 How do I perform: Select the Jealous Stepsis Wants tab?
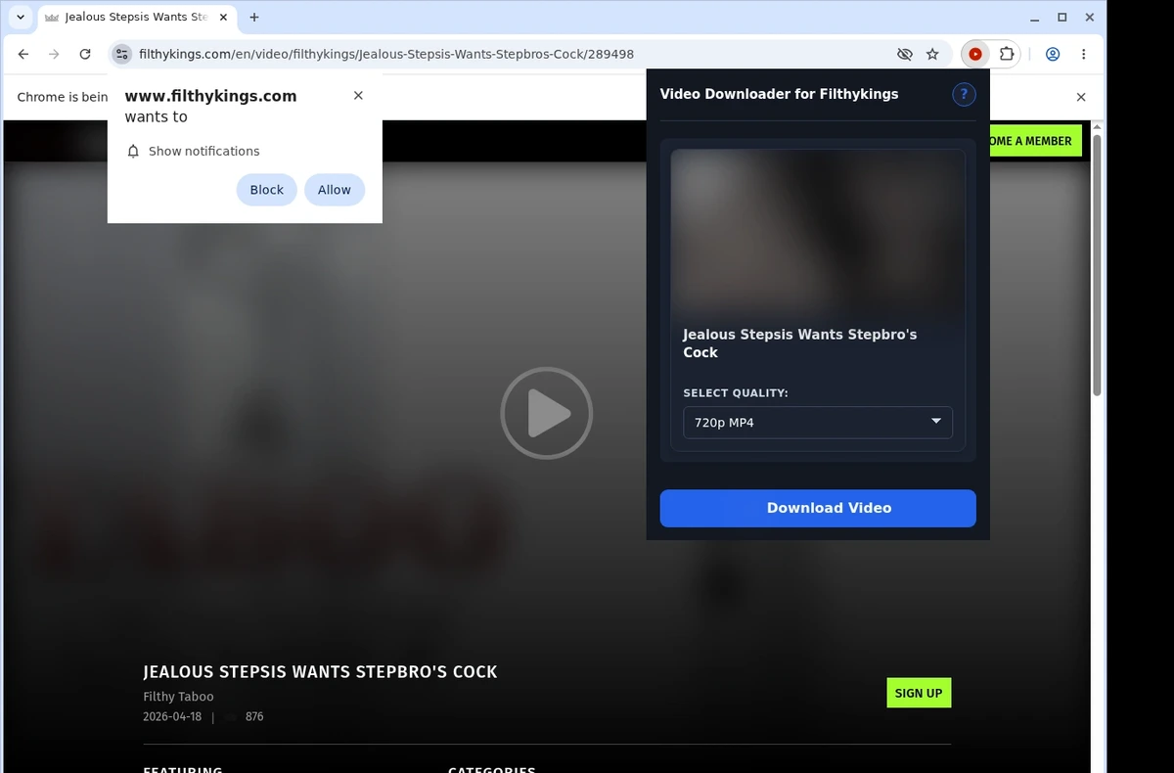pyautogui.click(x=136, y=18)
